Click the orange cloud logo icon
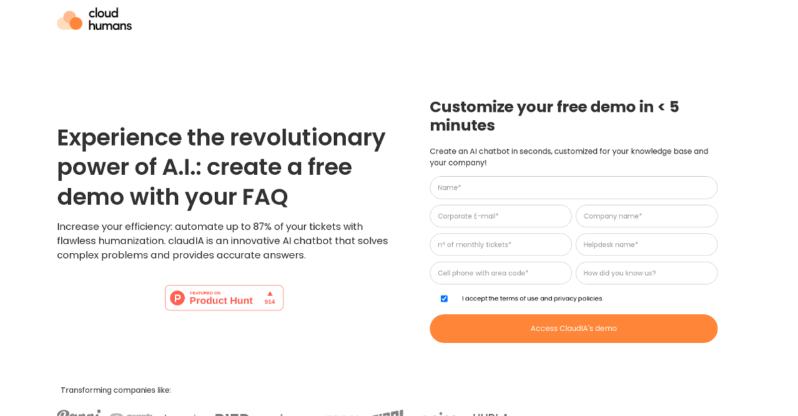 pyautogui.click(x=70, y=21)
